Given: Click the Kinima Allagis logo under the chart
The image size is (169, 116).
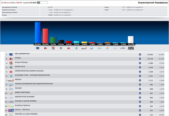Looking at the screenshot, I should (53, 48).
